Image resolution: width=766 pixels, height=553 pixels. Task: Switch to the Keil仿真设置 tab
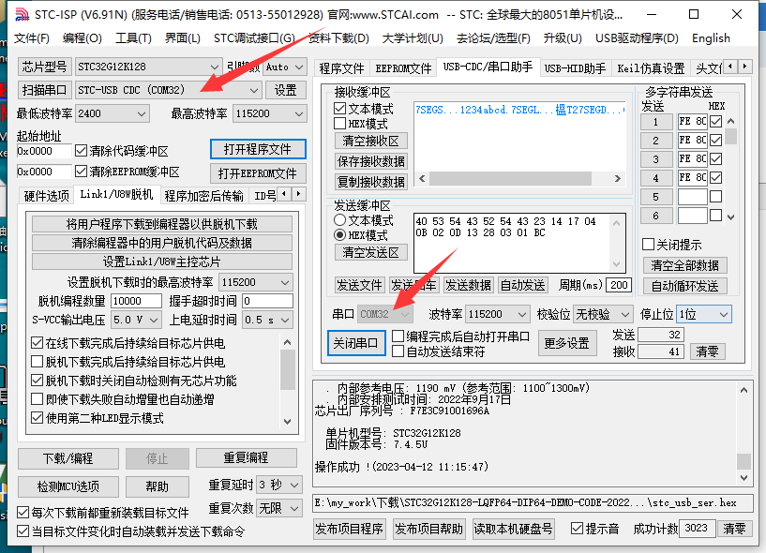651,68
